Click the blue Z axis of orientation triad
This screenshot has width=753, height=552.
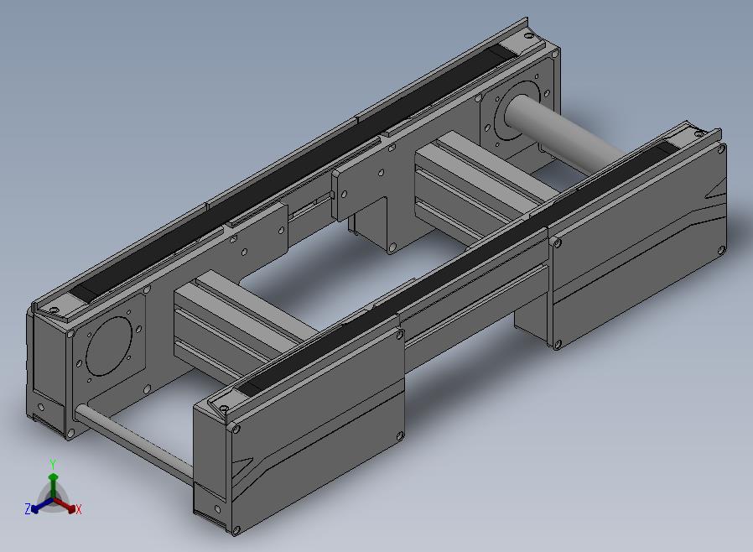pos(41,505)
